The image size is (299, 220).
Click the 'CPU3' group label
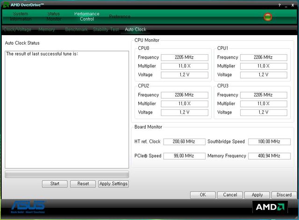pyautogui.click(x=223, y=86)
